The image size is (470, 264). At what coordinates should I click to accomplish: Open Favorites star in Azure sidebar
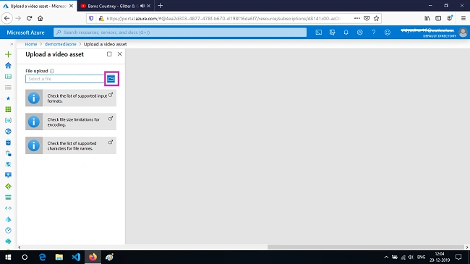click(x=8, y=98)
